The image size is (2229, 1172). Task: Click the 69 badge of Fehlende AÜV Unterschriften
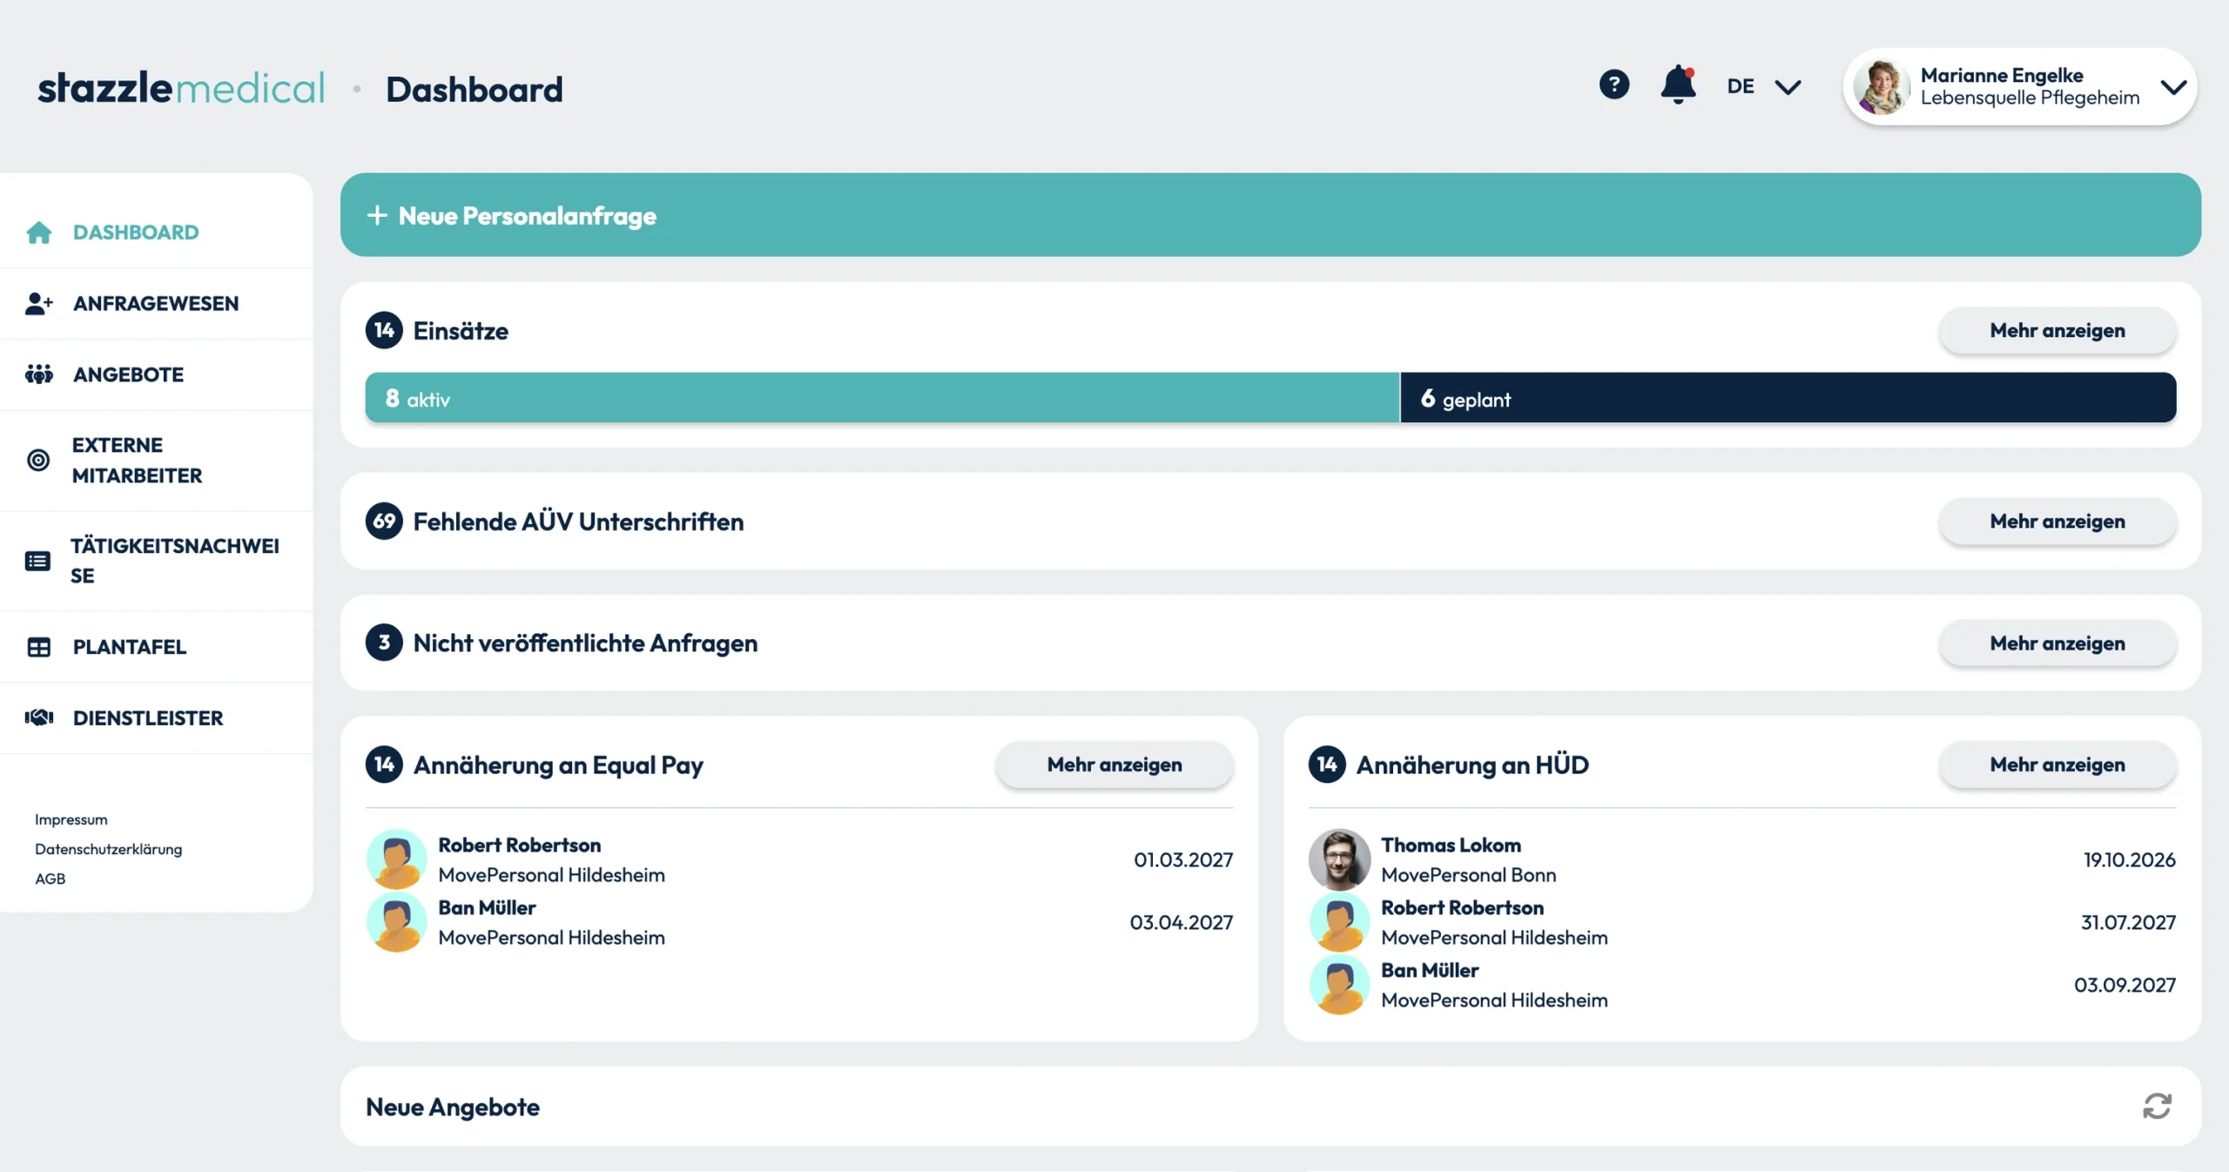[x=384, y=521]
